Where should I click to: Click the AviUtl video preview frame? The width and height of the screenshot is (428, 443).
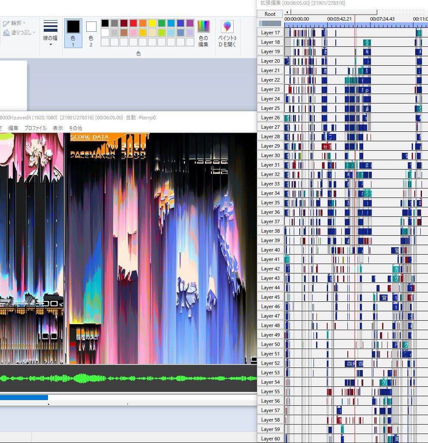128,249
